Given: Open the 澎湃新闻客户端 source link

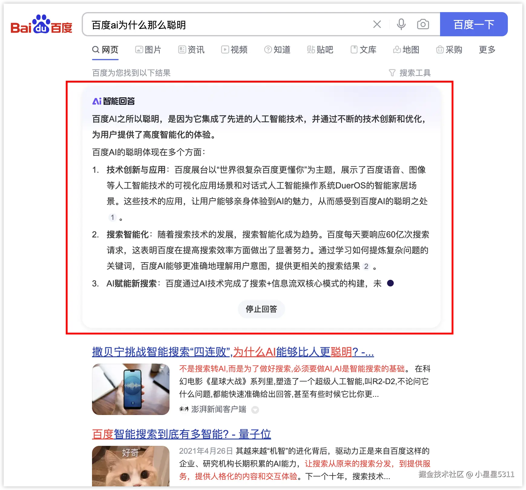Looking at the screenshot, I should 219,409.
